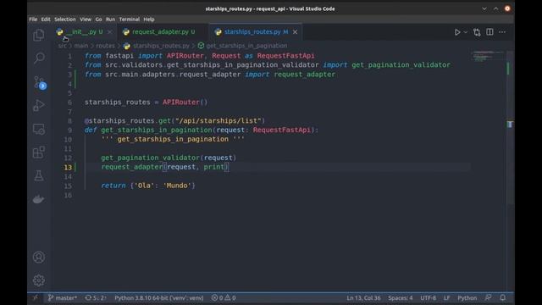
Task: Close the __init__.py tab
Action: pyautogui.click(x=109, y=32)
